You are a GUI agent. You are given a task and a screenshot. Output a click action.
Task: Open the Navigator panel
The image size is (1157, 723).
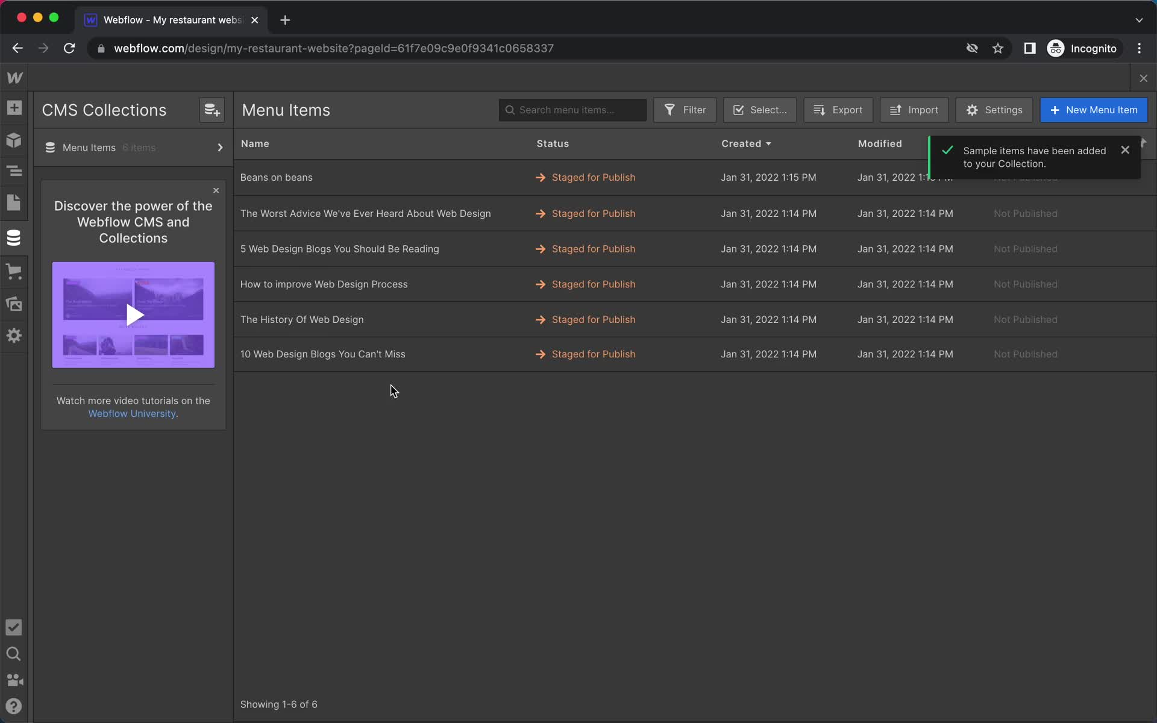(14, 171)
